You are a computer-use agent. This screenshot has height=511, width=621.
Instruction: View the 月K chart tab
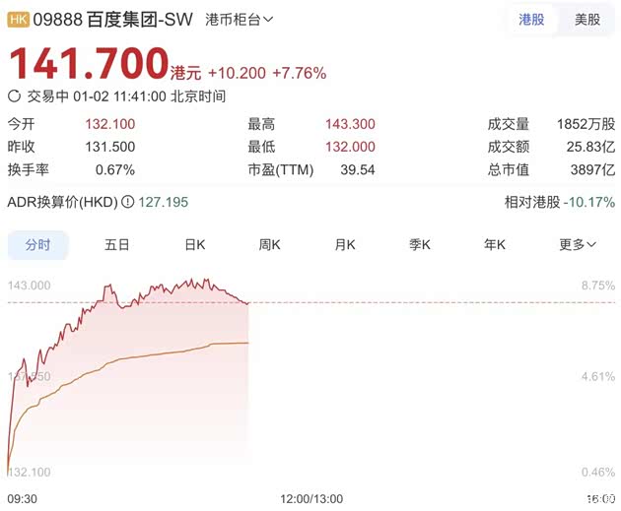[345, 245]
